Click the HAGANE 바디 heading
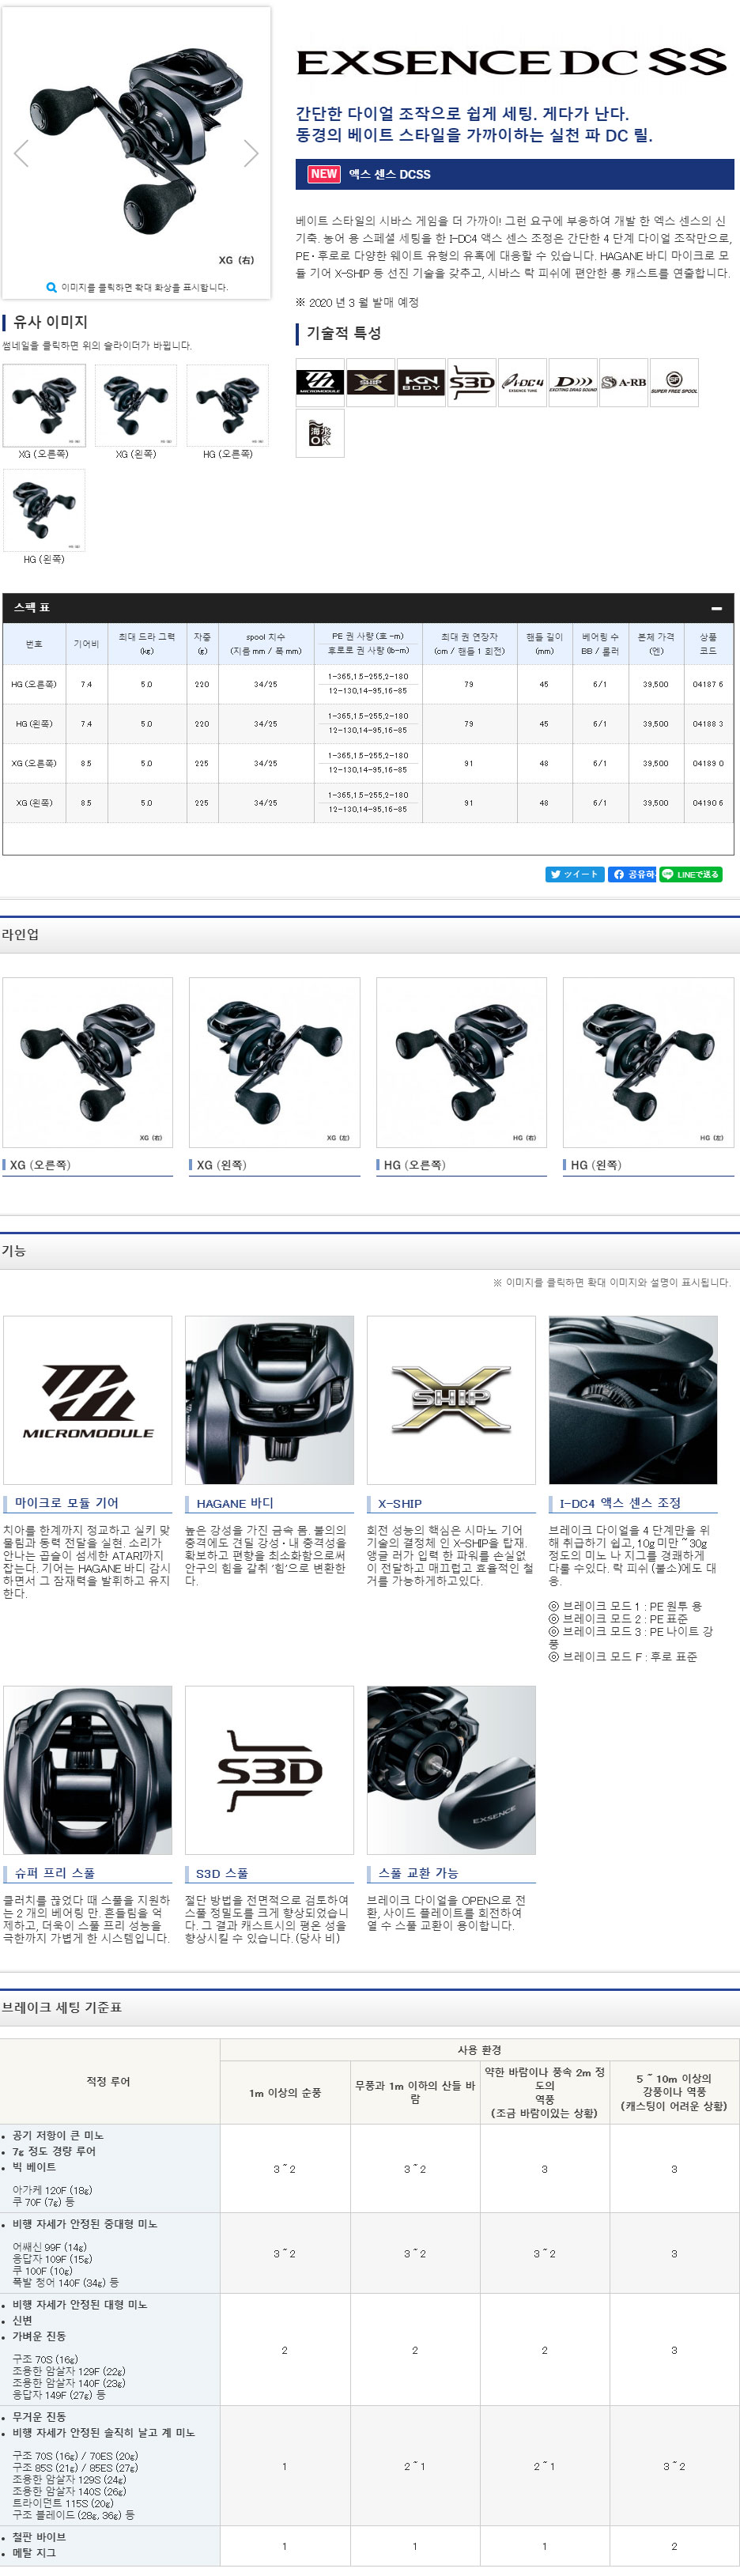This screenshot has height=2576, width=740. pyautogui.click(x=235, y=1503)
